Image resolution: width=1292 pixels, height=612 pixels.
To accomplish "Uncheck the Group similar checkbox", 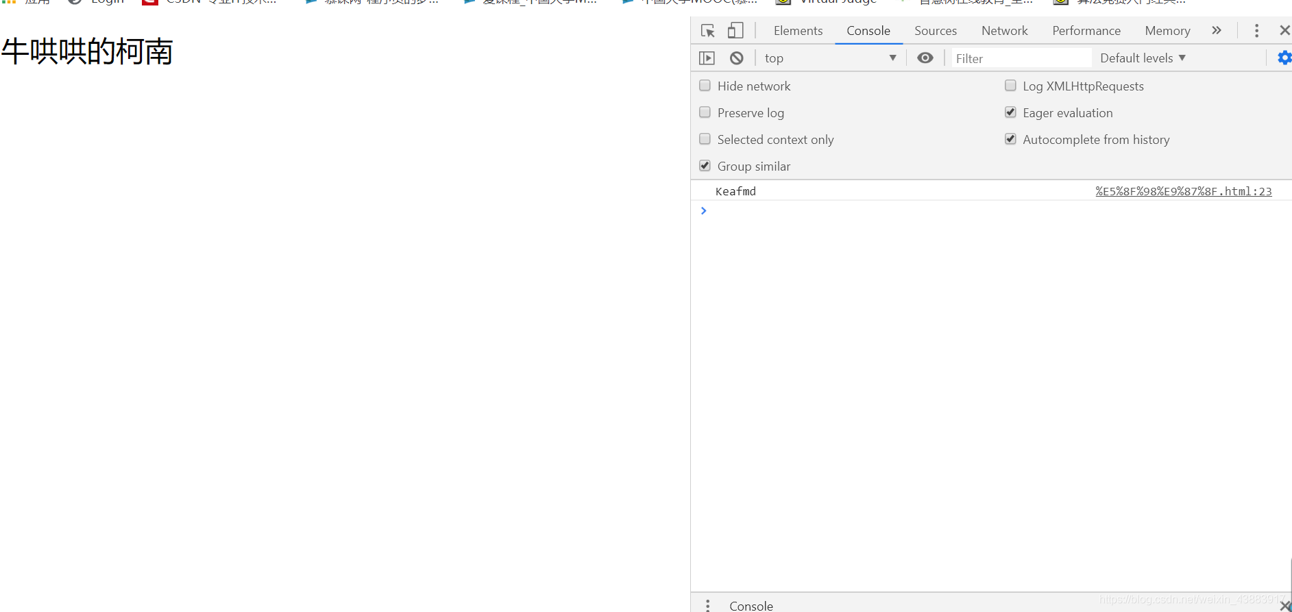I will (x=705, y=166).
